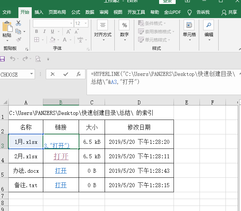Screen dimensions: 241x211
Task: Click the 打开 link for 办法.docx
Action: [x=61, y=171]
